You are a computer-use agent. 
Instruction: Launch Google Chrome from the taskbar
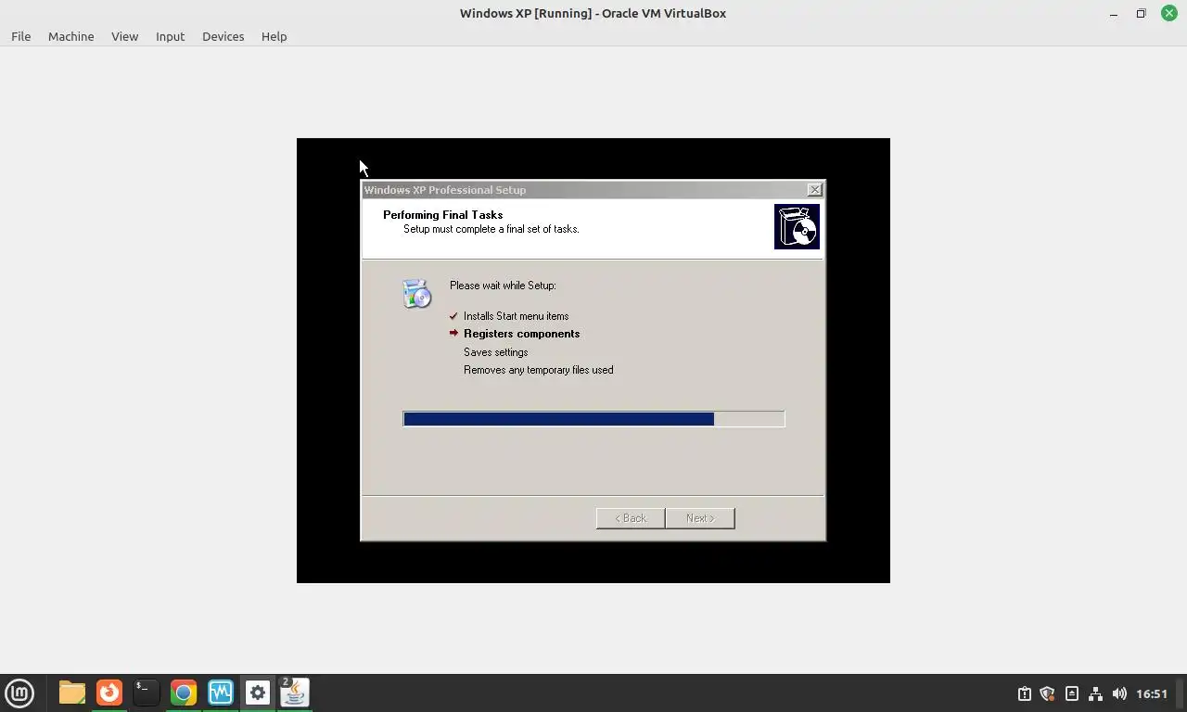pyautogui.click(x=183, y=693)
